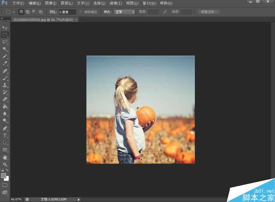Select the Hand tool
This screenshot has width=275, height=202.
(x=5, y=157)
